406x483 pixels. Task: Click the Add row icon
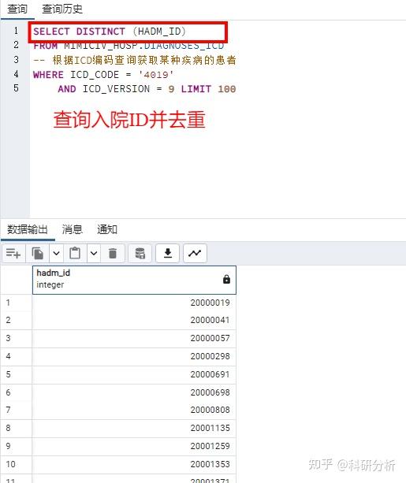point(13,254)
